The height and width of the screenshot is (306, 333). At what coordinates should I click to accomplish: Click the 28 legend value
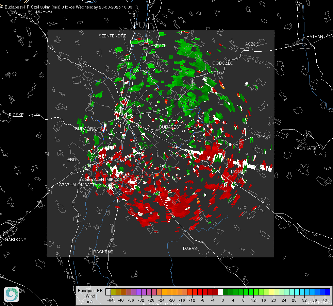pos(294,300)
